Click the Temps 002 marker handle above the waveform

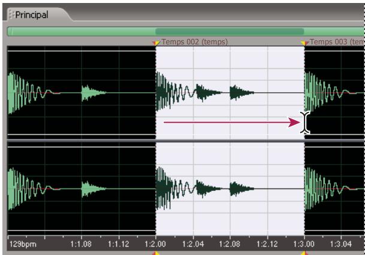tap(156, 42)
